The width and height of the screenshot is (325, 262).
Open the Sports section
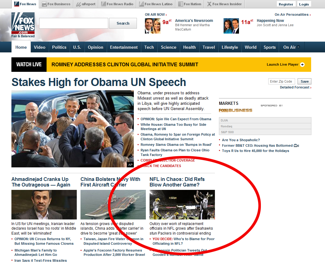pyautogui.click(x=270, y=47)
